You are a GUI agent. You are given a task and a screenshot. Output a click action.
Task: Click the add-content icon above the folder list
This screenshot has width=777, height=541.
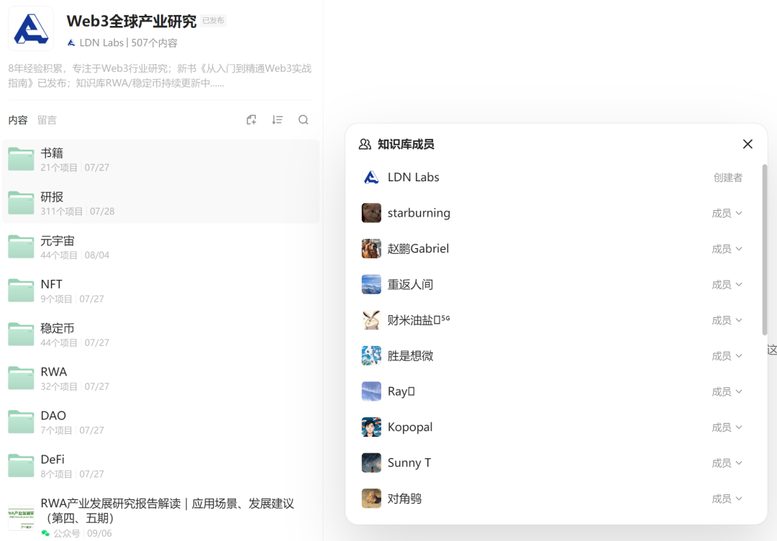[251, 119]
